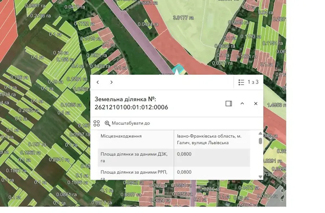This screenshot has width=325, height=213.
Task: Click the РРП area value 0,0800
Action: pyautogui.click(x=184, y=172)
